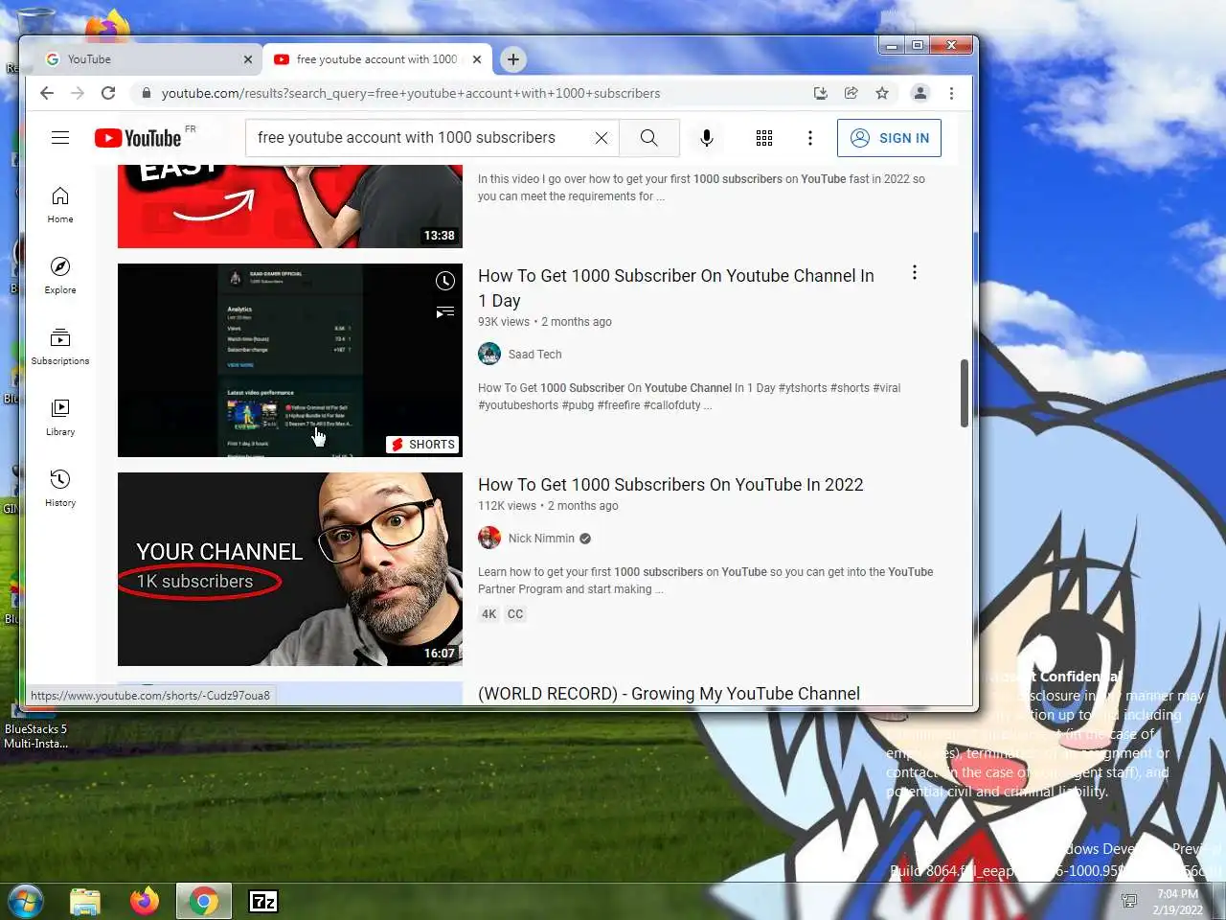Screen dimensions: 1226x920
Task: Click '112K views • 2 months ago' text
Action: pyautogui.click(x=548, y=506)
